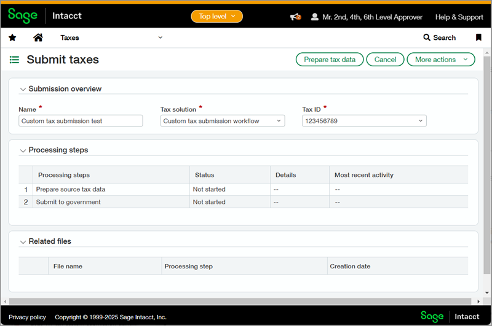
Task: Go to the Home icon
Action: [38, 37]
